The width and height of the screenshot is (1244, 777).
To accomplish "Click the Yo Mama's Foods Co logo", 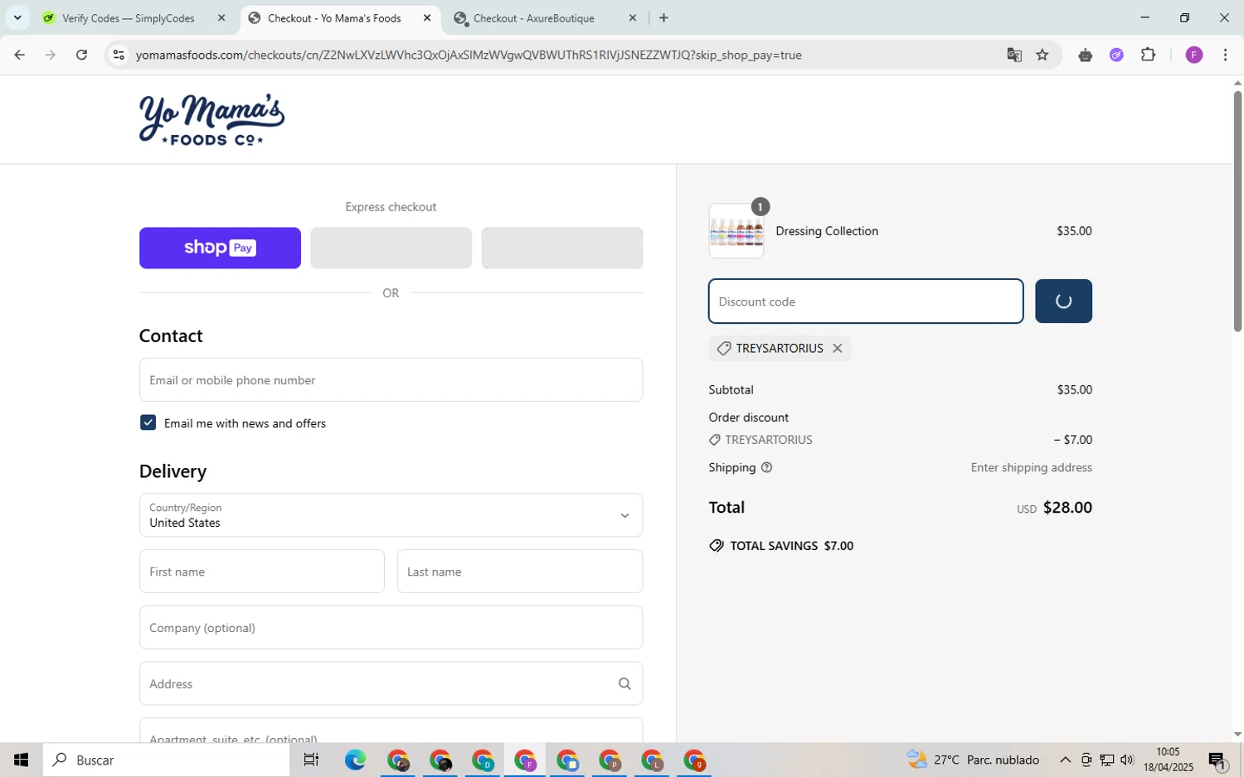I will coord(211,119).
